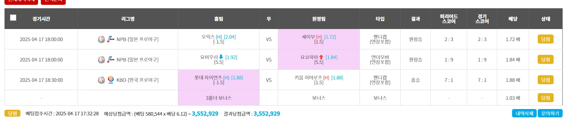This screenshot has width=564, height=127.
Task: Click the baseball icon in second NPB row
Action: coord(101,60)
